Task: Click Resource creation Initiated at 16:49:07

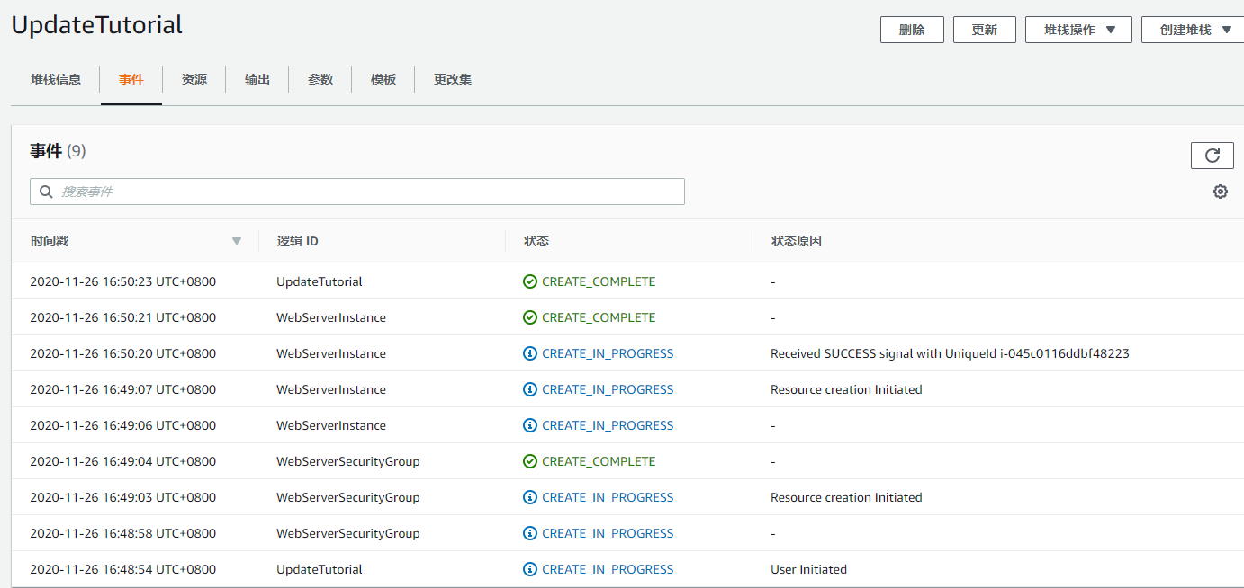Action: pyautogui.click(x=846, y=389)
